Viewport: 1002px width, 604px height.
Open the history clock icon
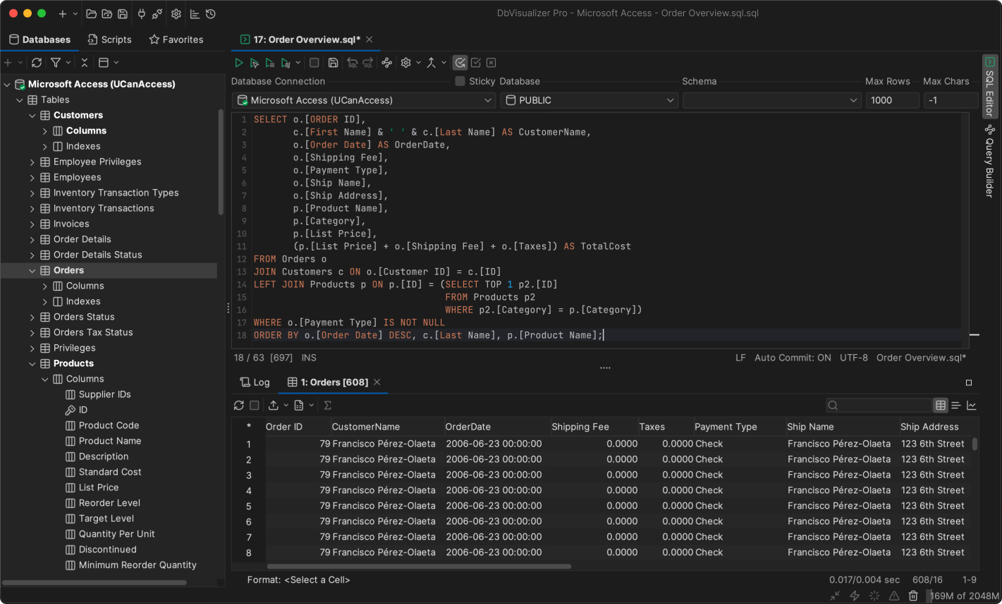(x=211, y=13)
